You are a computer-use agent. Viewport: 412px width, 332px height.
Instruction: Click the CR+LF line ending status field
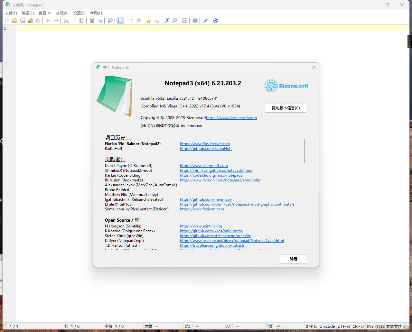coord(358,326)
